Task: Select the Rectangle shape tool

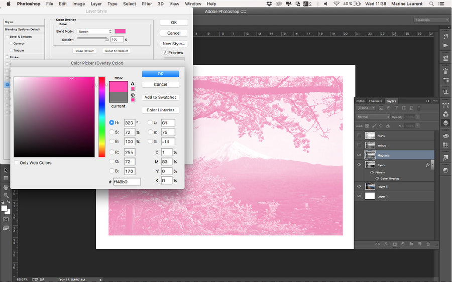Action: click(x=6, y=178)
